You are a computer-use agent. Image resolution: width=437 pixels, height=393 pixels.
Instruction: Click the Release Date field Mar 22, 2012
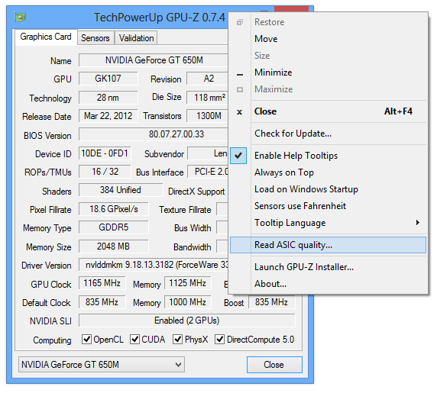tap(108, 116)
